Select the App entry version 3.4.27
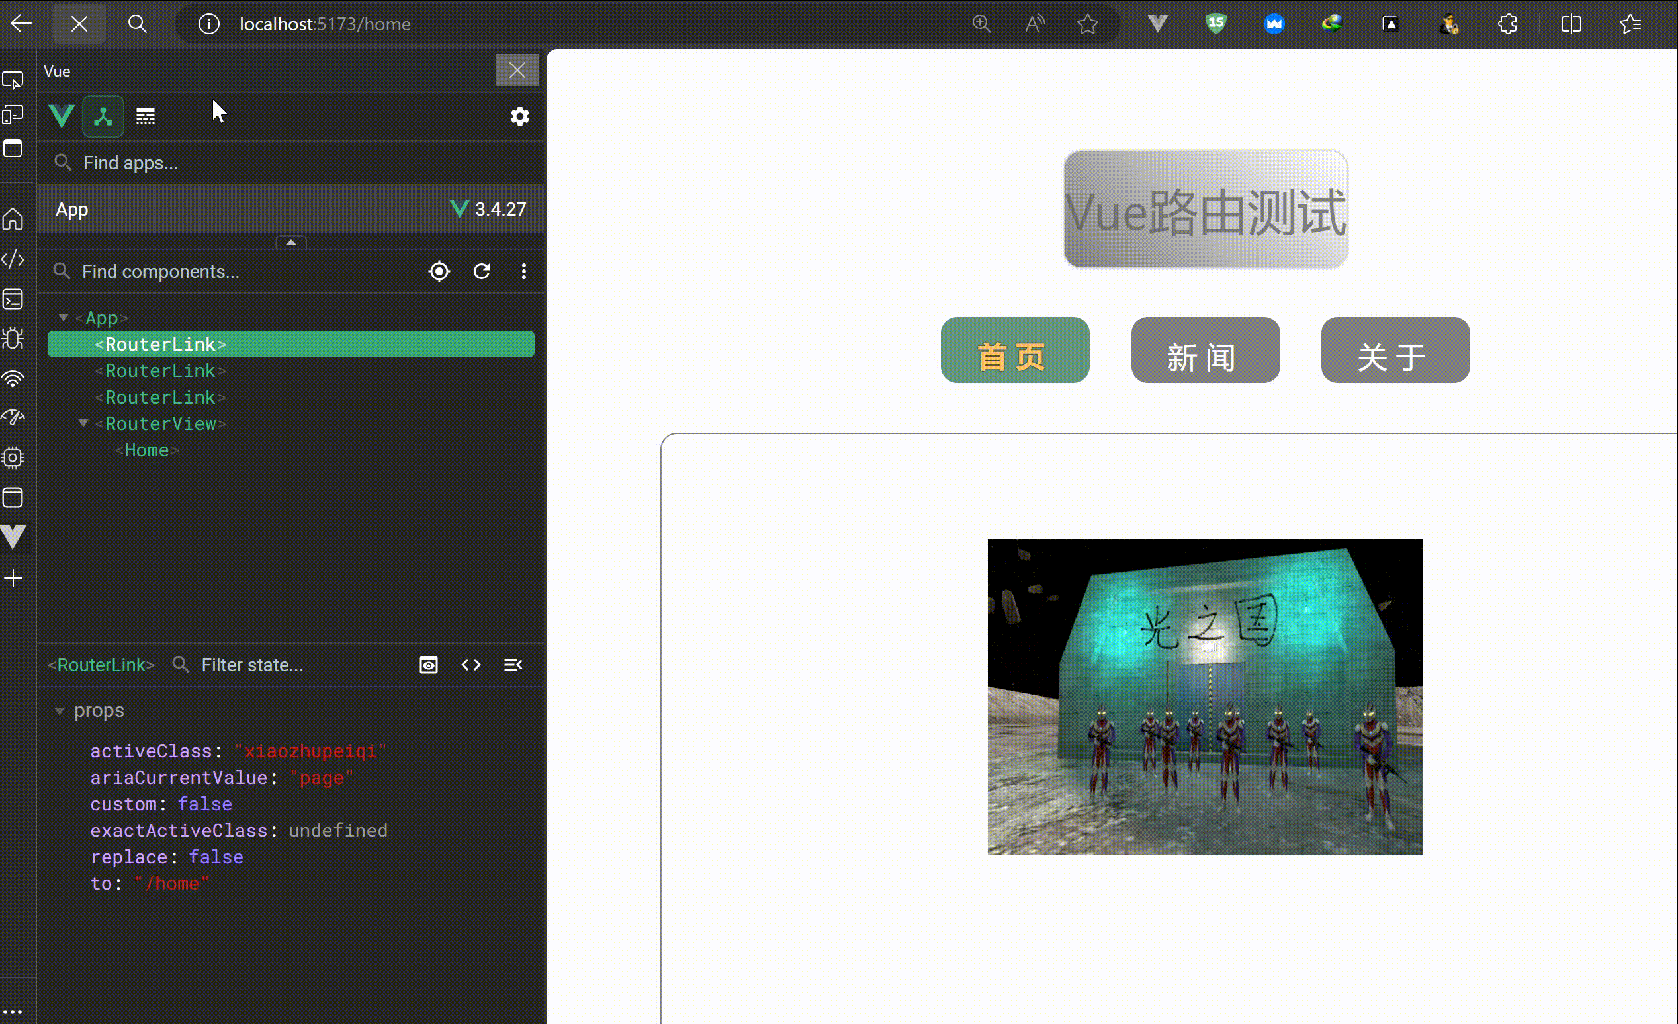The width and height of the screenshot is (1678, 1024). point(290,209)
